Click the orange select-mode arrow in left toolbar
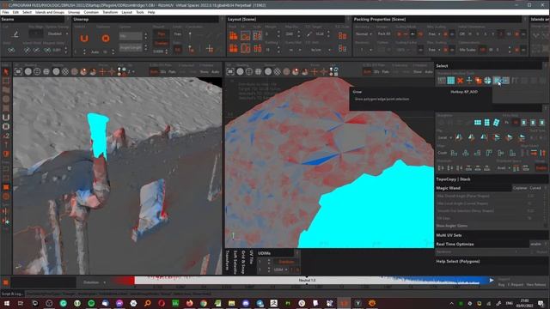 click(x=6, y=71)
